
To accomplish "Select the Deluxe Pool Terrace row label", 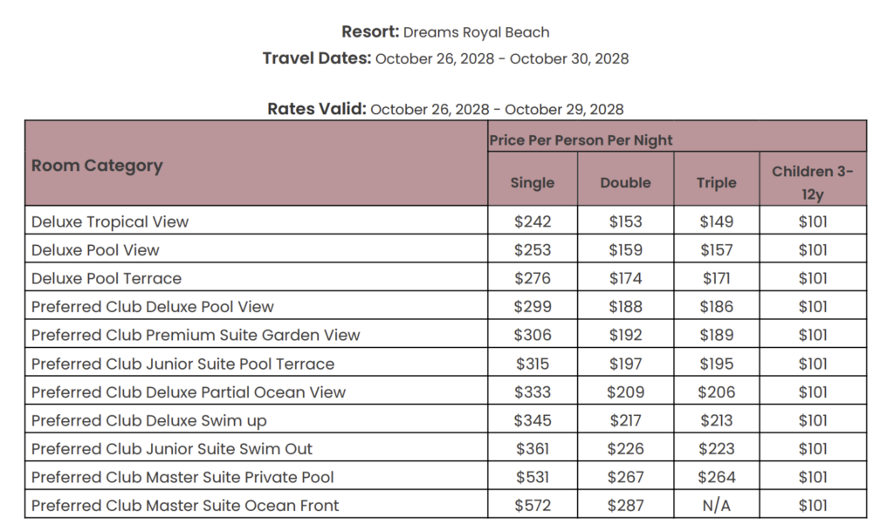I will coord(107,278).
